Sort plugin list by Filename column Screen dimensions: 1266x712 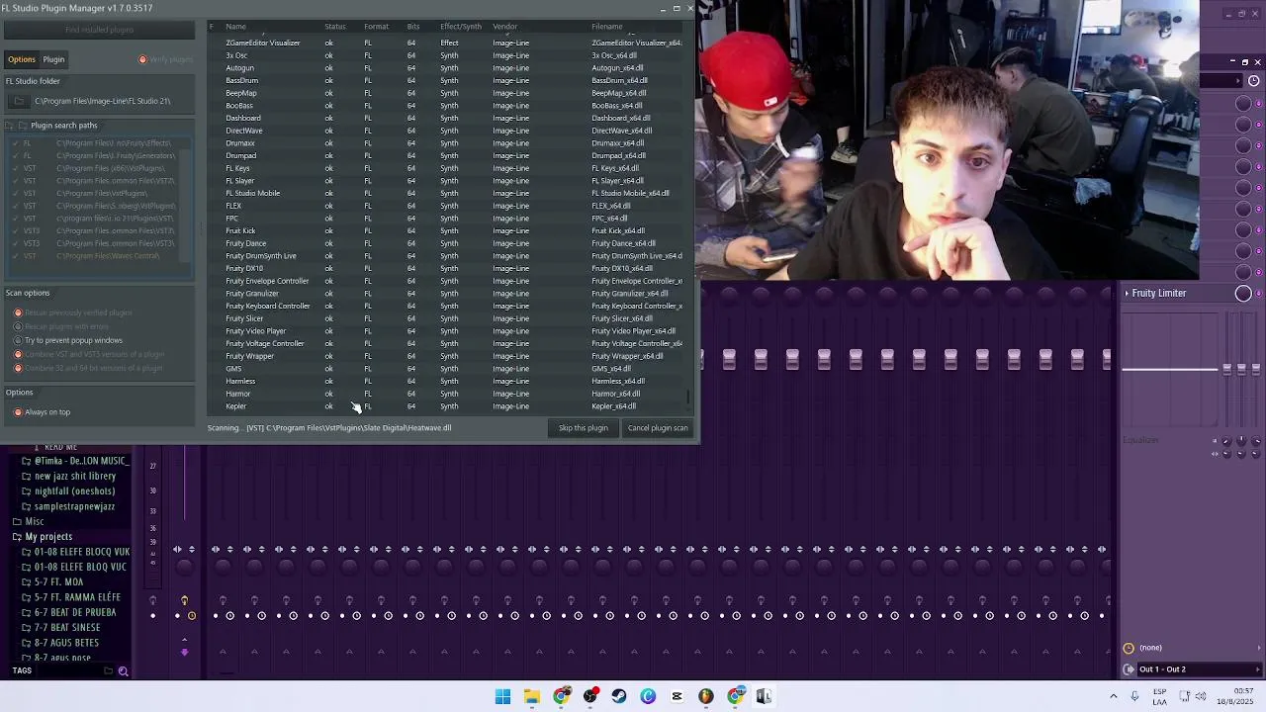606,27
